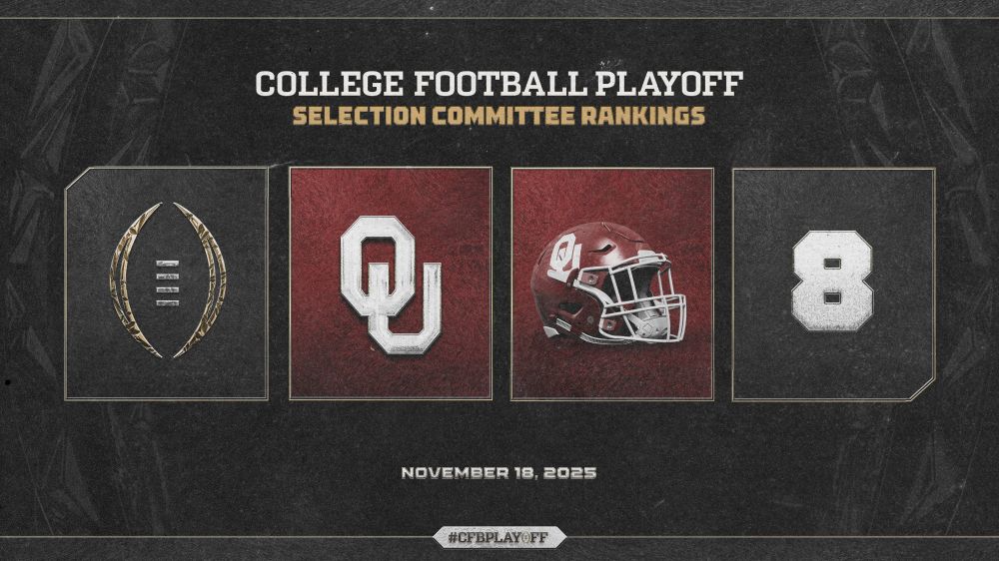Select the crimson panel behind OU logo
This screenshot has width=999, height=561.
coord(391,283)
